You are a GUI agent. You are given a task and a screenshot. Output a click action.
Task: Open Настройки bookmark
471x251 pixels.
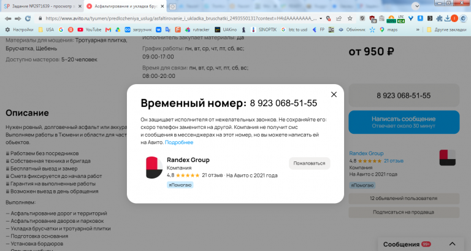tap(20, 29)
